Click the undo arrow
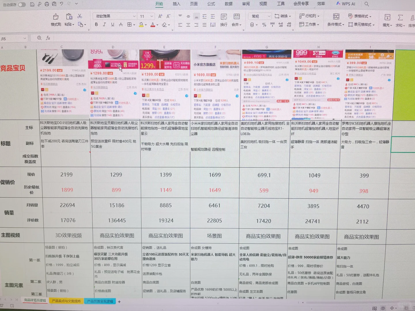The image size is (415, 311). pyautogui.click(x=61, y=4)
